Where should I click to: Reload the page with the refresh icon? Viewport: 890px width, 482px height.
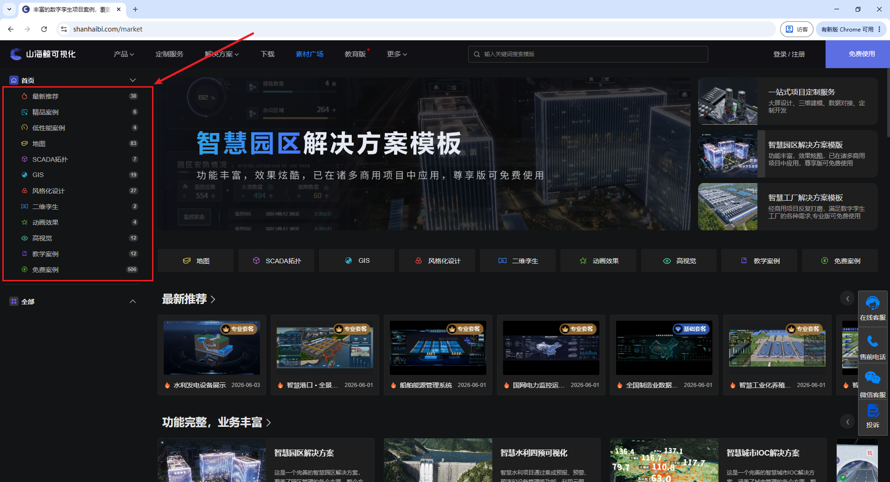[44, 29]
